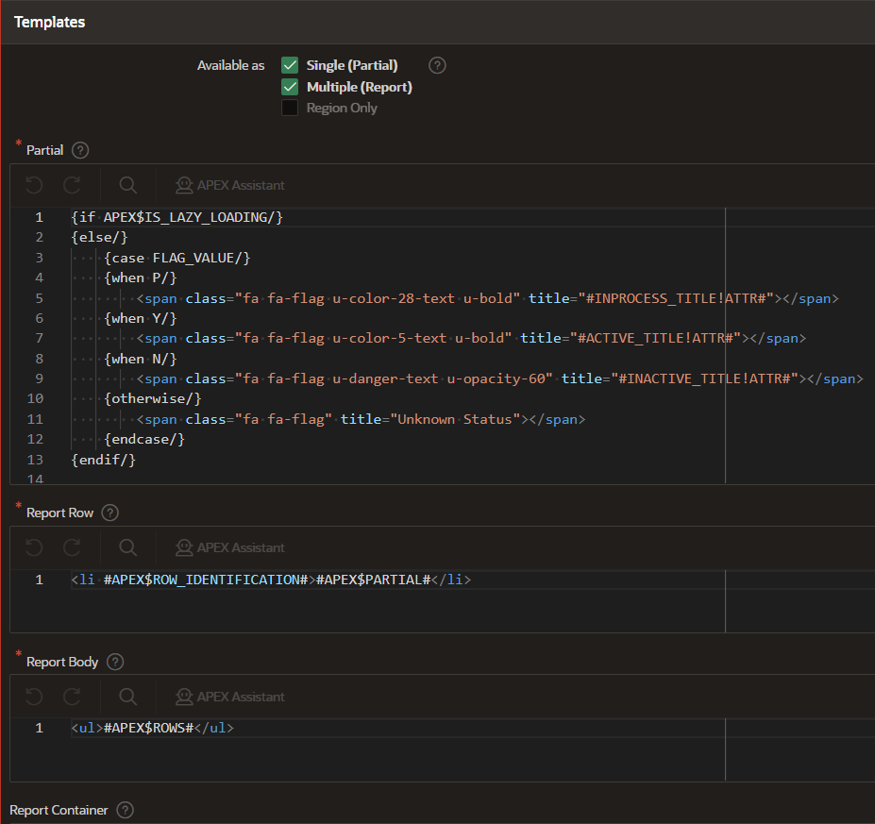Click undo icon in Report Row editor

point(34,547)
